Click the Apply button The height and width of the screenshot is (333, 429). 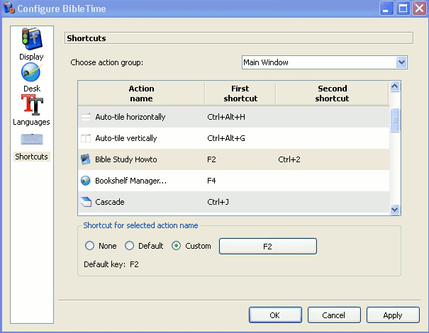pos(392,315)
